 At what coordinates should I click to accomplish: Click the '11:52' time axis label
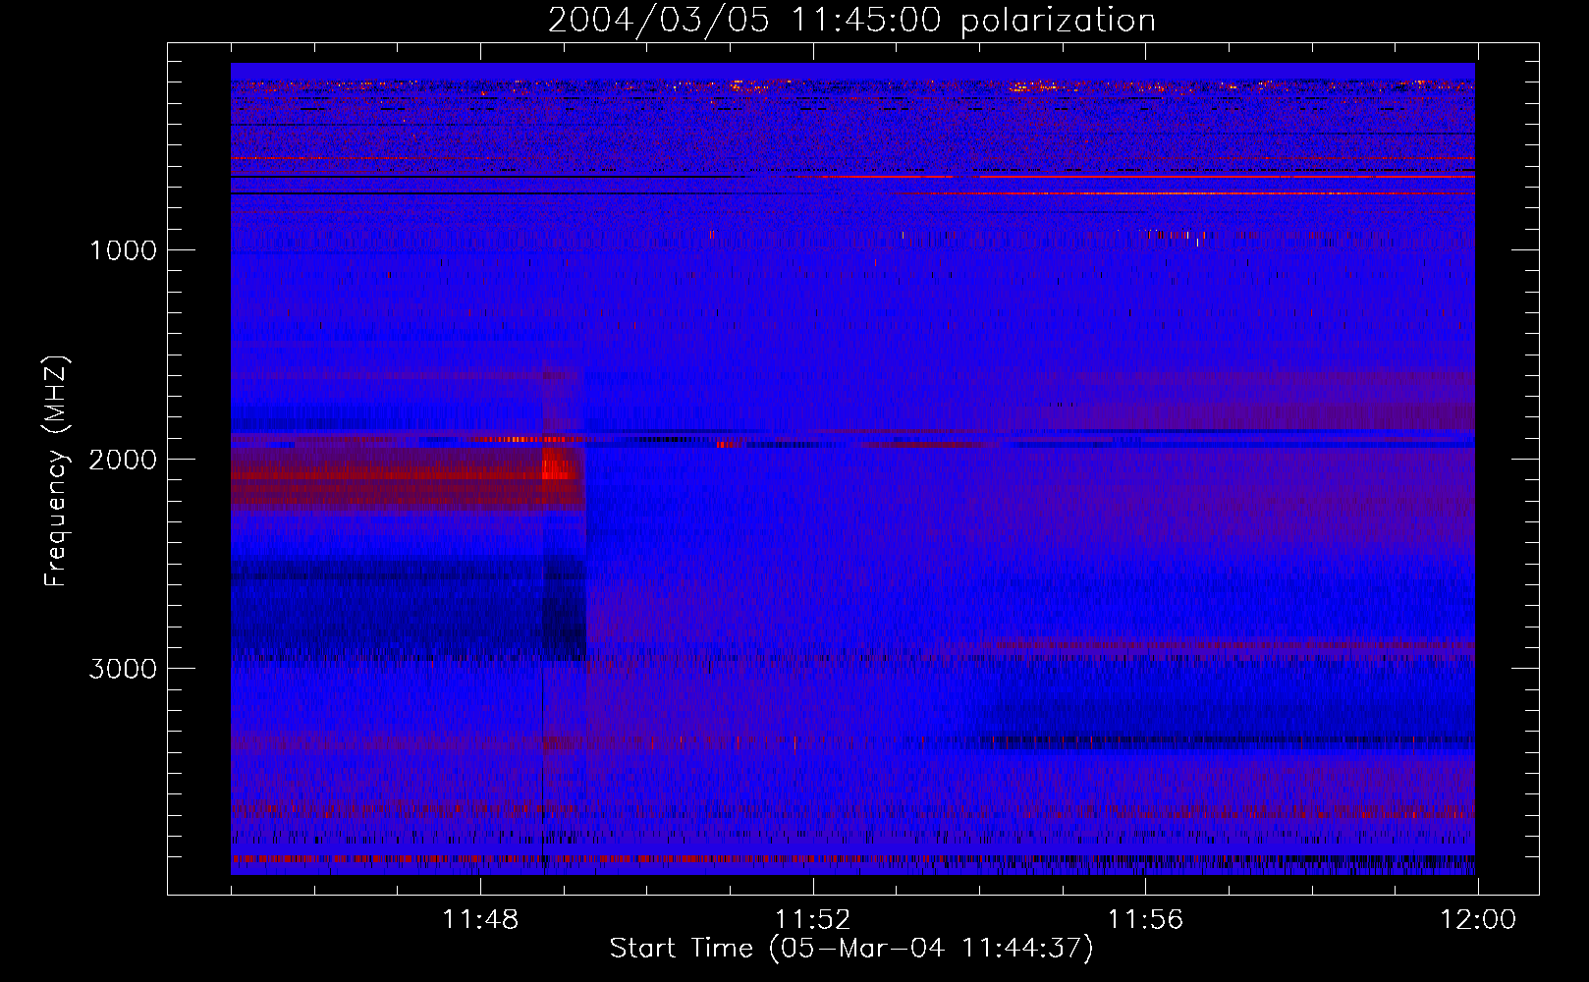[812, 919]
